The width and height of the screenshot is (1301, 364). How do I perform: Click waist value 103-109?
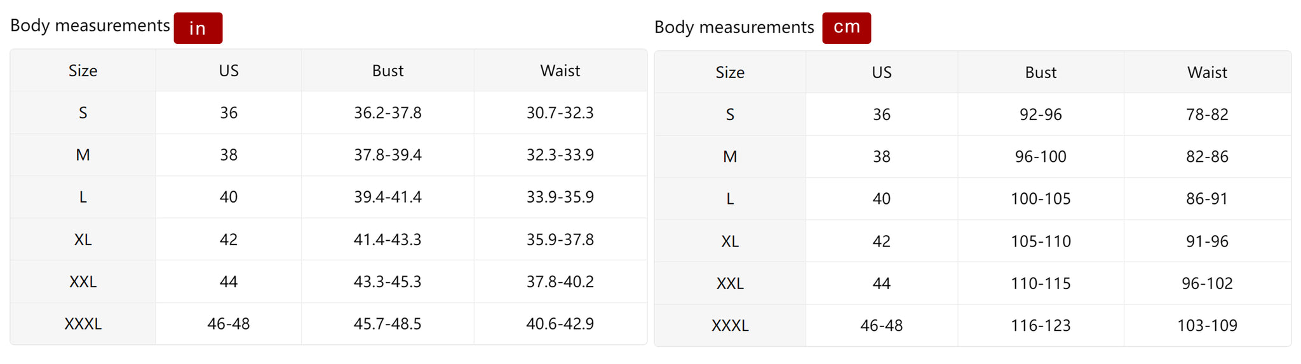coord(1207,325)
